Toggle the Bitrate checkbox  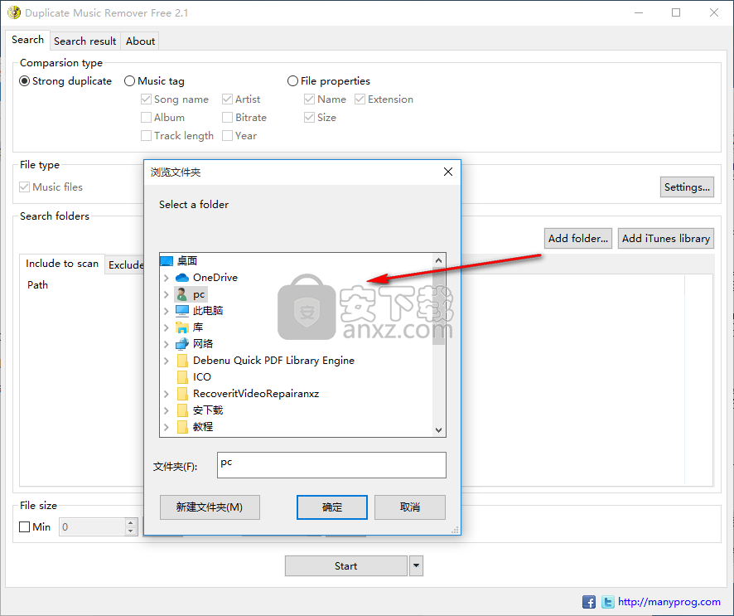(228, 117)
